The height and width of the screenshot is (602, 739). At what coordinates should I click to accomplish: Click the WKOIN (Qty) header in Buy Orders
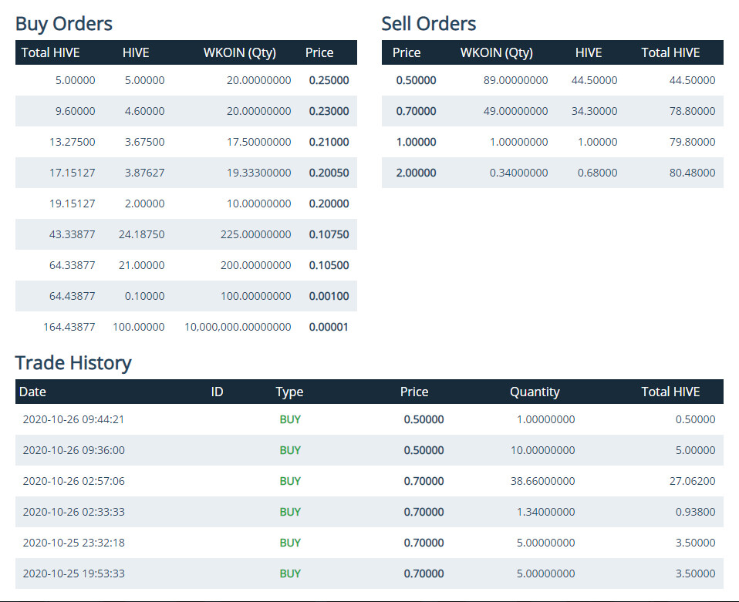click(x=239, y=52)
